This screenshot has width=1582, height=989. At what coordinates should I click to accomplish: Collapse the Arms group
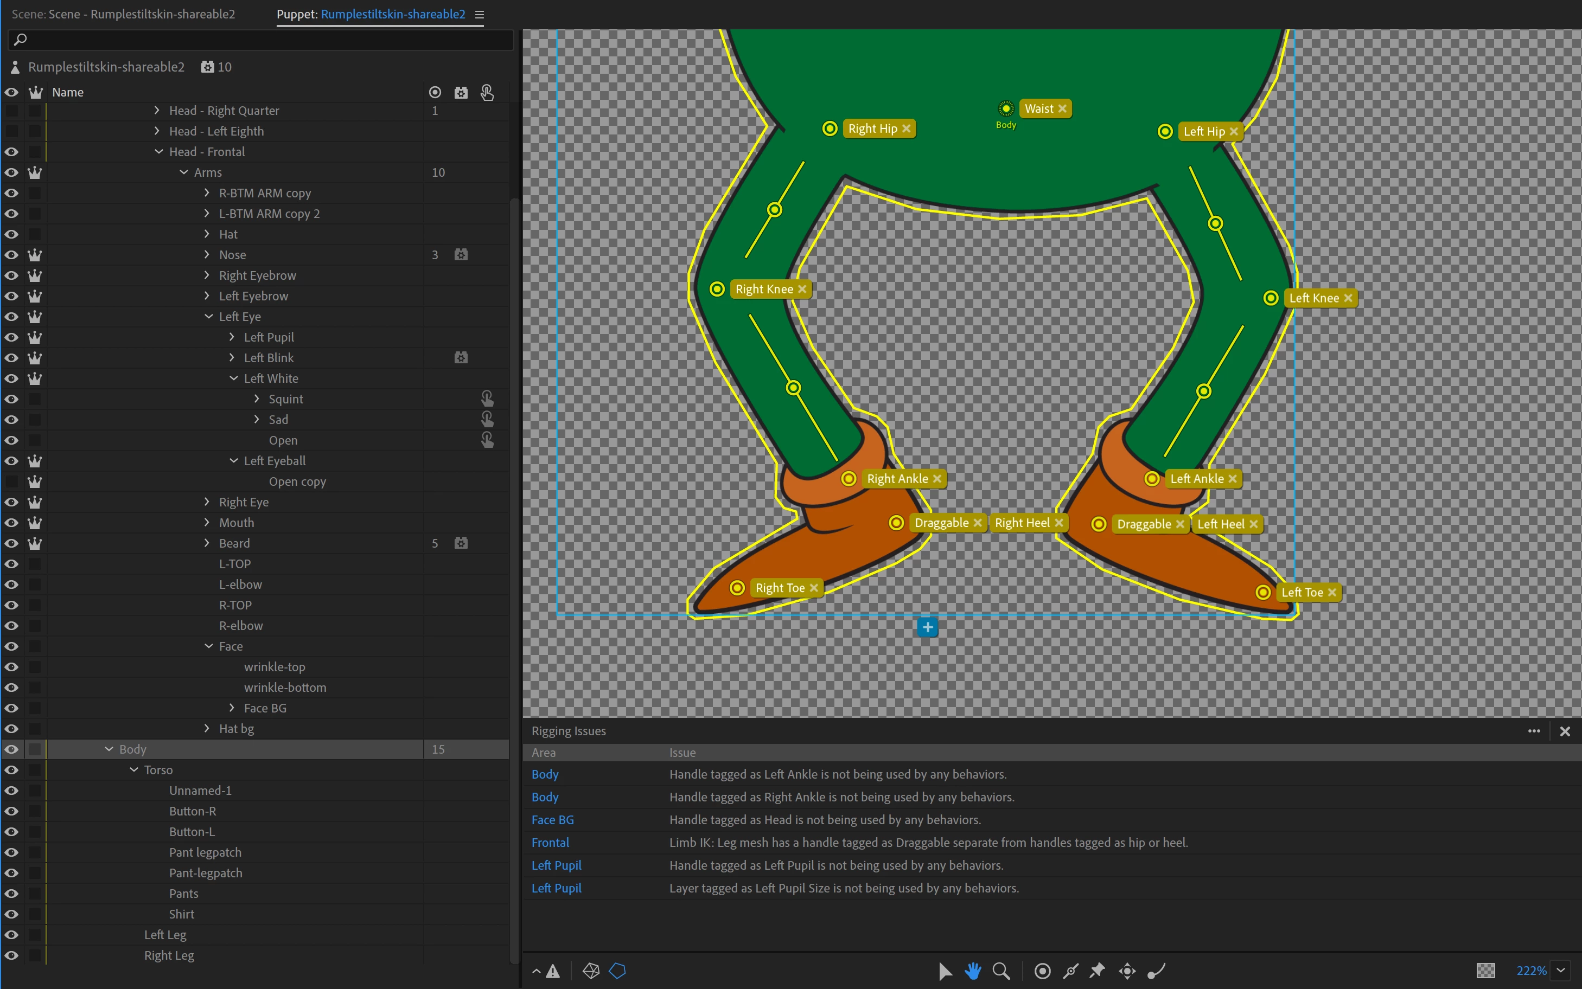click(184, 172)
